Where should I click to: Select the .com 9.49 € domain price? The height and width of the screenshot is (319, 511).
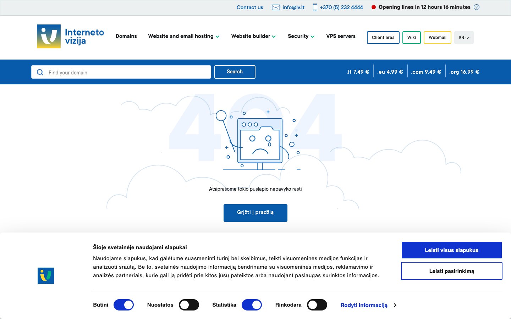426,72
